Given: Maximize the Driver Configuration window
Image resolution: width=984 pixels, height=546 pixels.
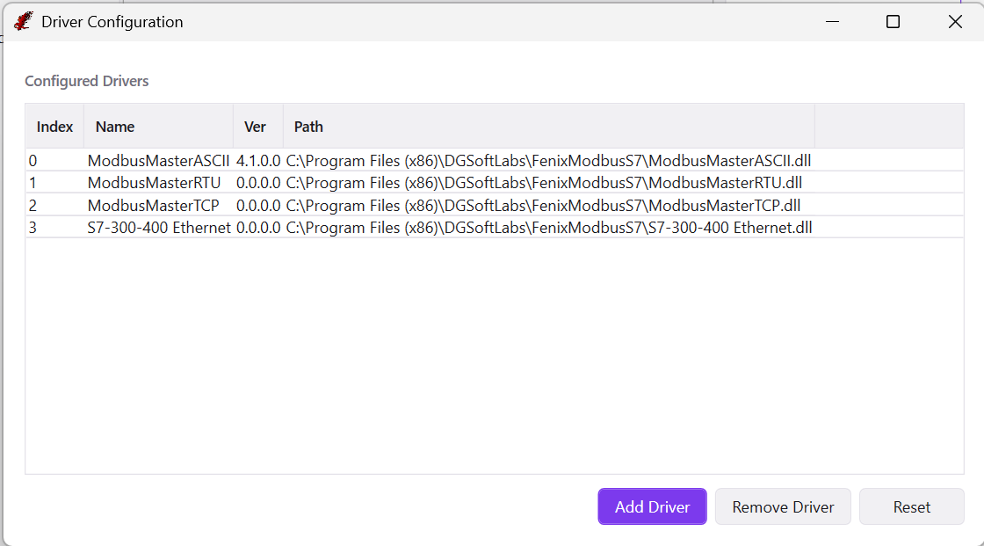Looking at the screenshot, I should tap(893, 21).
